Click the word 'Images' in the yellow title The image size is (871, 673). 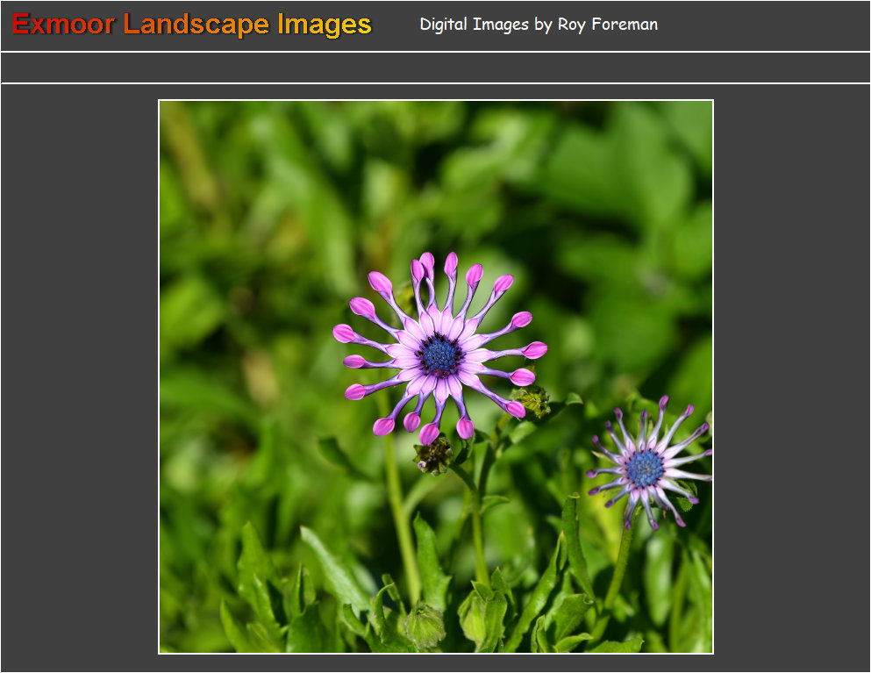pos(324,25)
